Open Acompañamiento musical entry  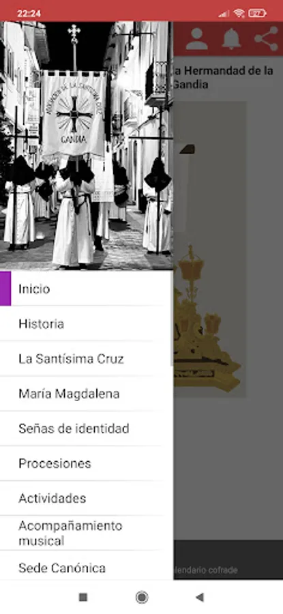[87, 533]
